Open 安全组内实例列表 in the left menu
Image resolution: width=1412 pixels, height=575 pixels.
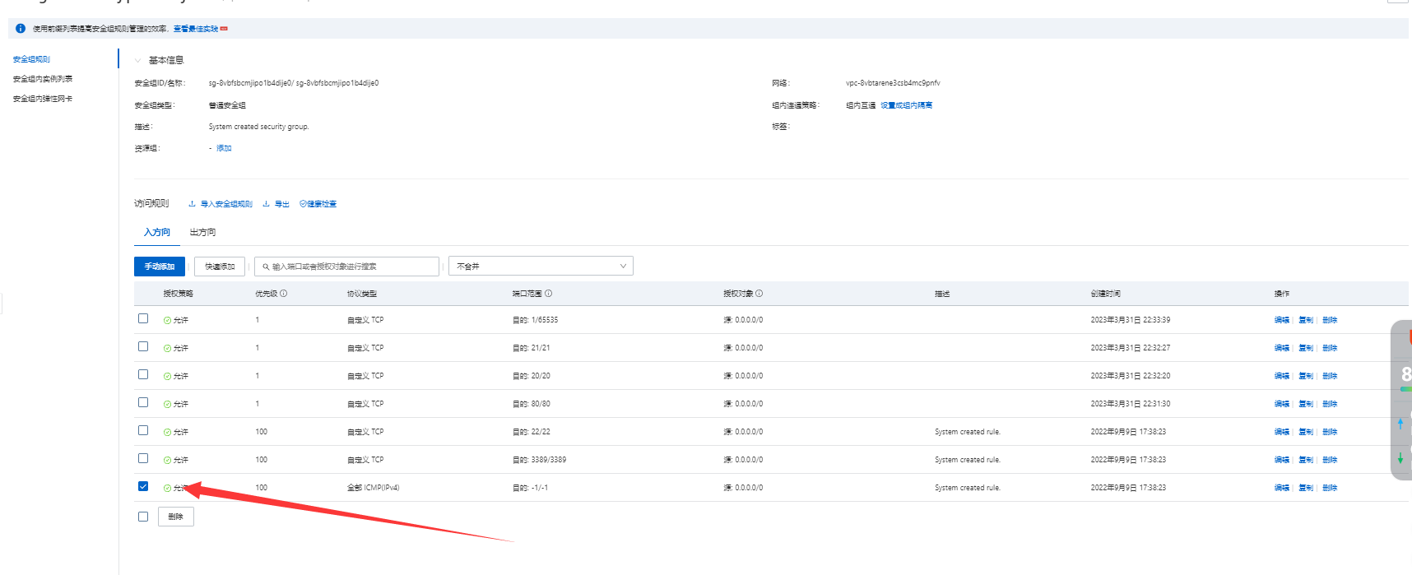43,79
